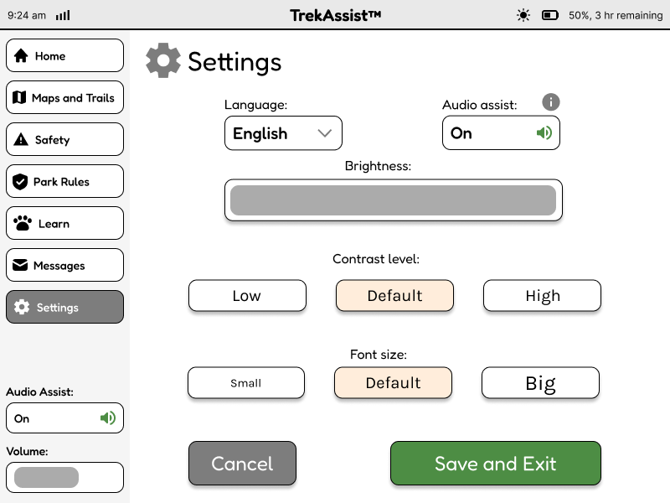
Task: Click the Settings gear icon in the sidebar
Action: tap(22, 307)
